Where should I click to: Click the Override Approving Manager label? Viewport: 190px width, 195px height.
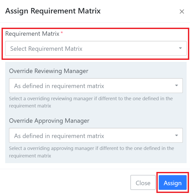pyautogui.click(x=49, y=121)
